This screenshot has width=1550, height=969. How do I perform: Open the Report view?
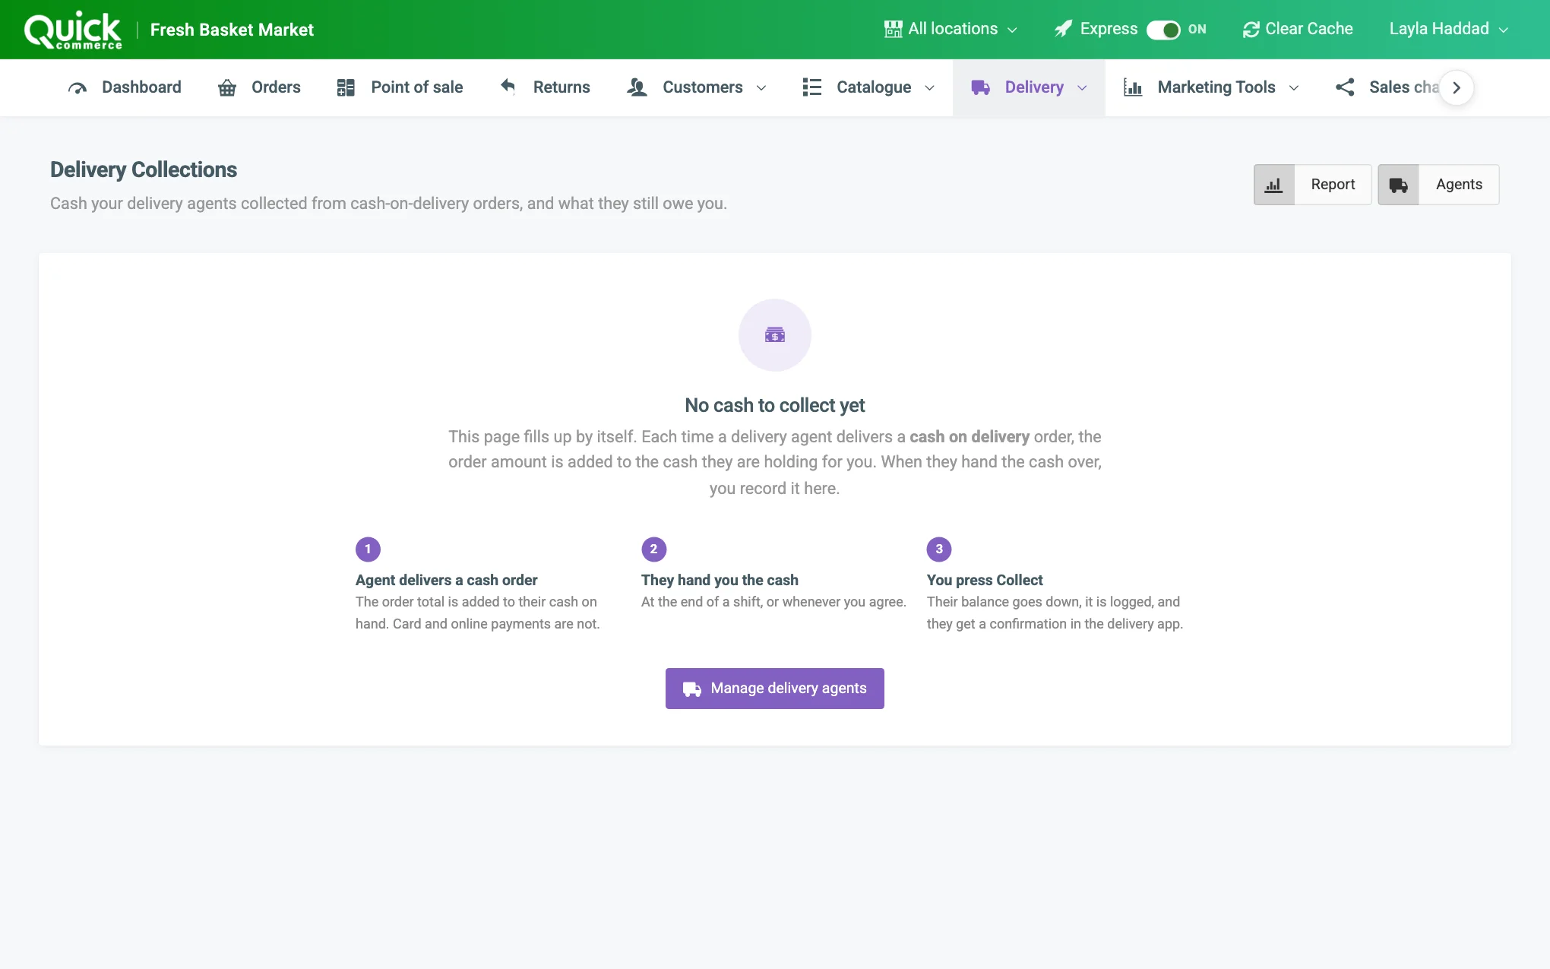pyautogui.click(x=1313, y=185)
